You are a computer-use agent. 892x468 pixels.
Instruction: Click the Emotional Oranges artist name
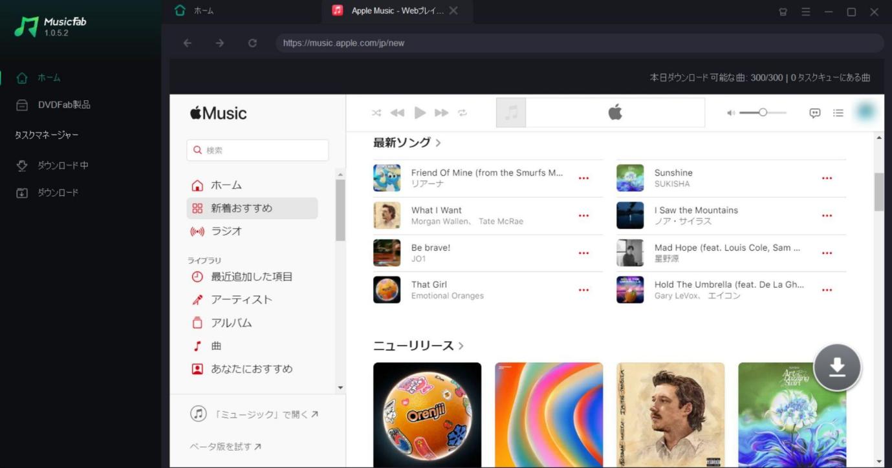click(x=448, y=296)
